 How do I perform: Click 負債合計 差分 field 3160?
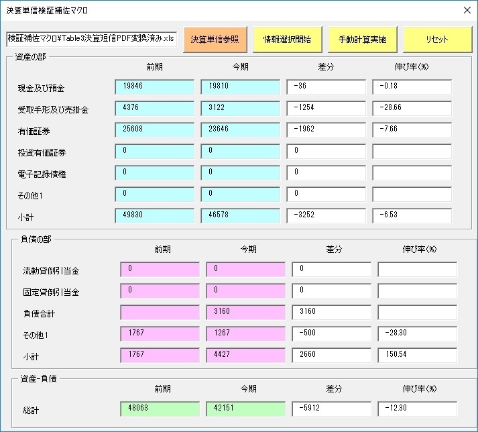332,313
